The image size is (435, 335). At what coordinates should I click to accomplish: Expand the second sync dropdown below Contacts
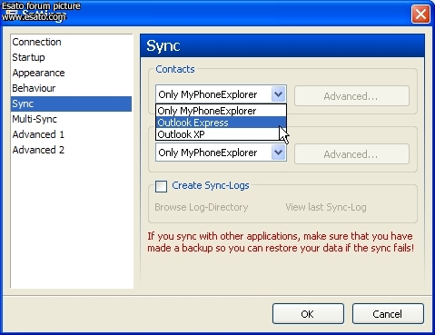tap(278, 153)
